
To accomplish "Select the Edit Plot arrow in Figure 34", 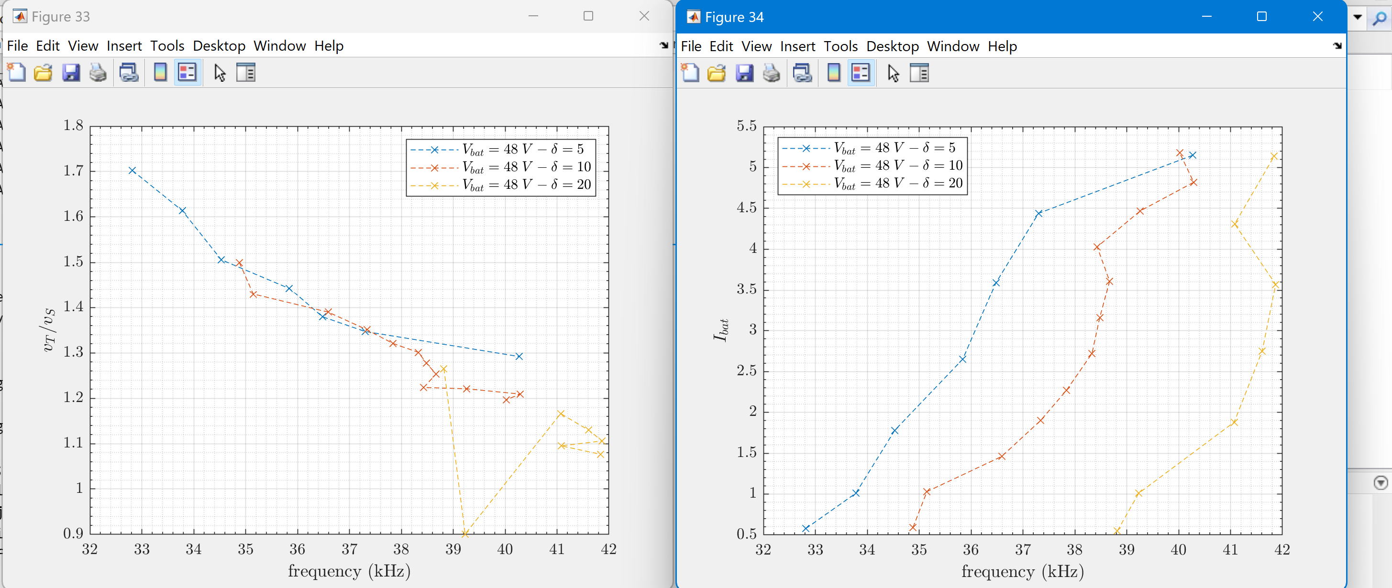I will pos(893,73).
